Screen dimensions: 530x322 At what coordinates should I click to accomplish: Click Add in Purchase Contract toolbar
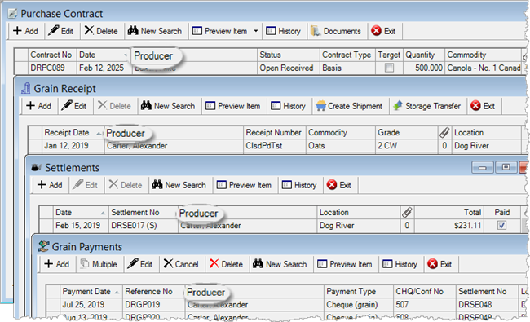(26, 31)
